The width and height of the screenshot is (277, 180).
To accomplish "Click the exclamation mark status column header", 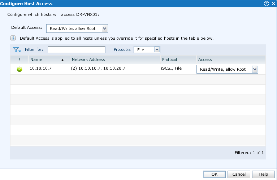I will (19, 60).
